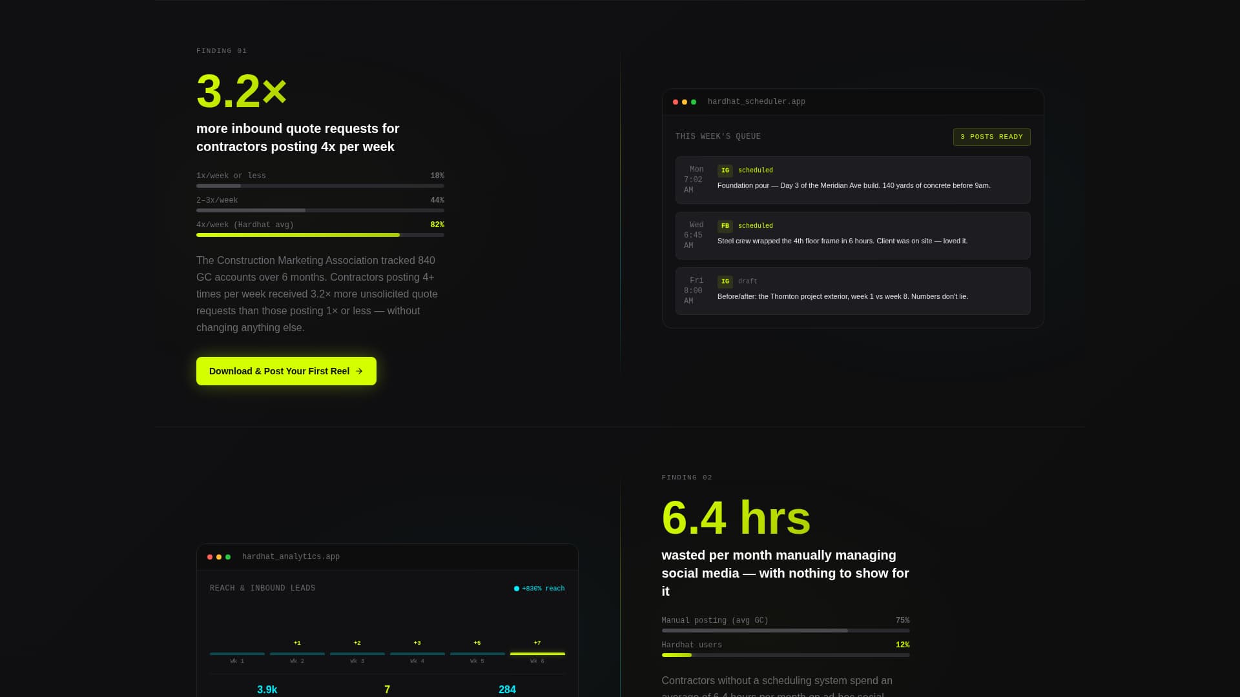
Task: Open the Mon 7:02 AM Foundation pour post
Action: 852,180
